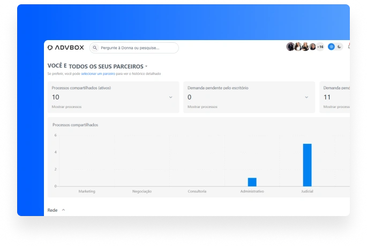
Task: Show the +16 additional users badge
Action: pos(320,47)
